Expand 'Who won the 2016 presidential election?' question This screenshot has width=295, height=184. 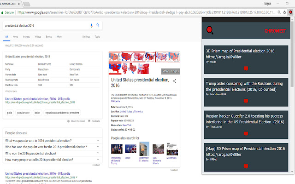pos(98,153)
